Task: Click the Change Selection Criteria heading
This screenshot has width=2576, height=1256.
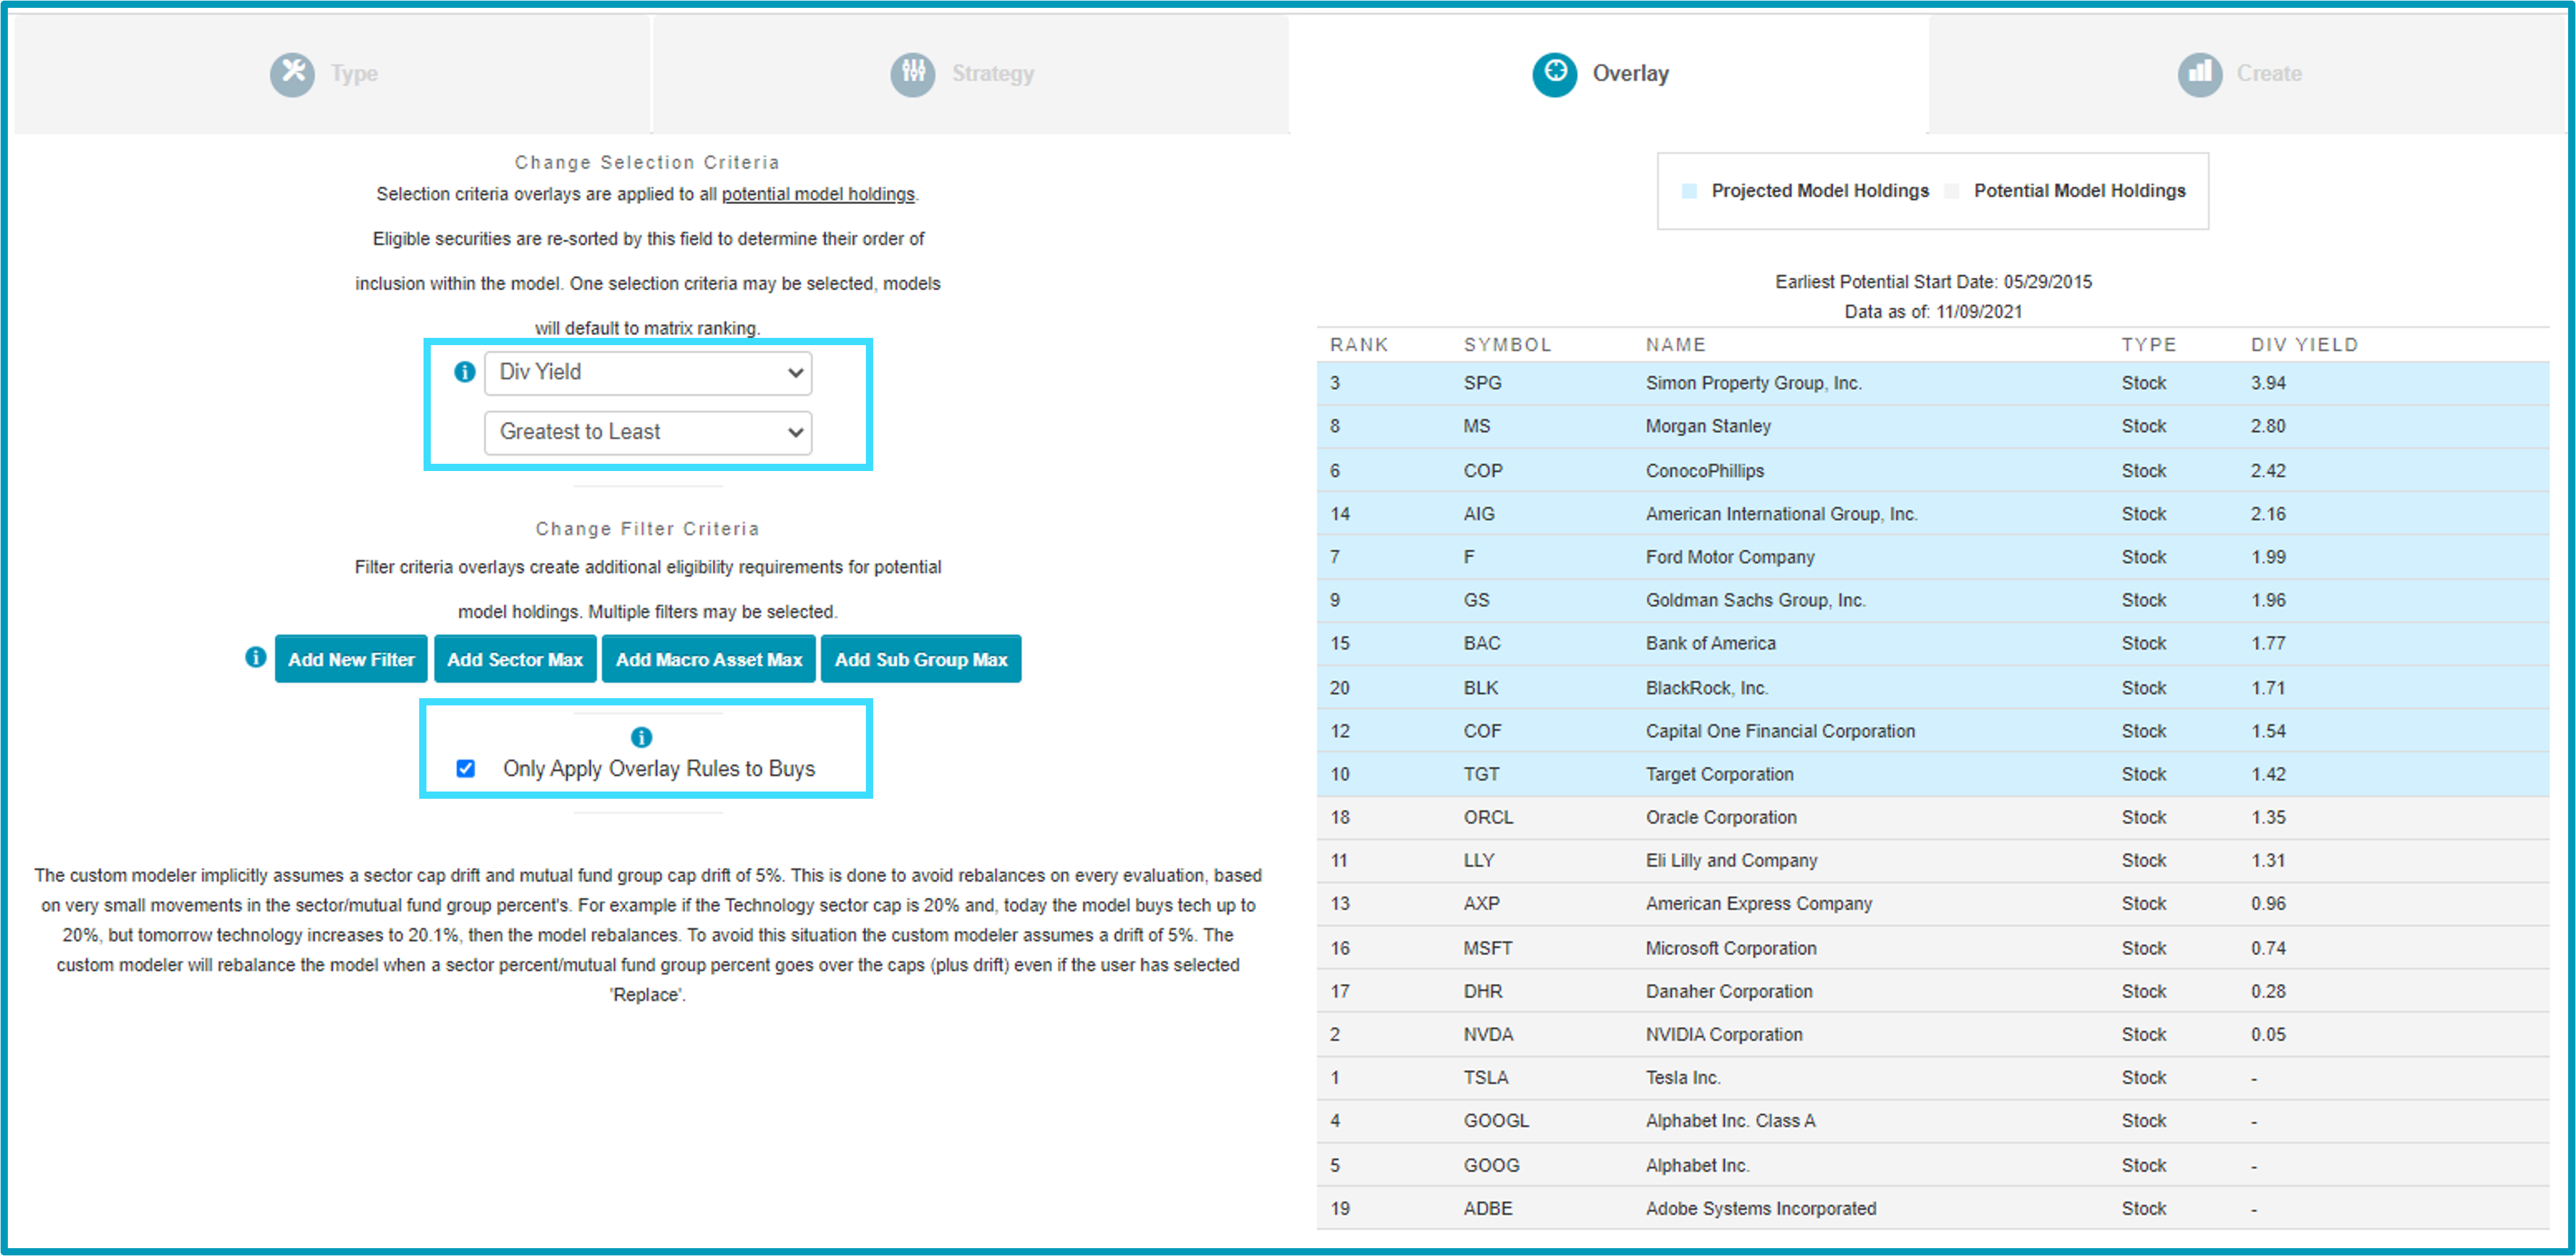Action: click(x=647, y=162)
